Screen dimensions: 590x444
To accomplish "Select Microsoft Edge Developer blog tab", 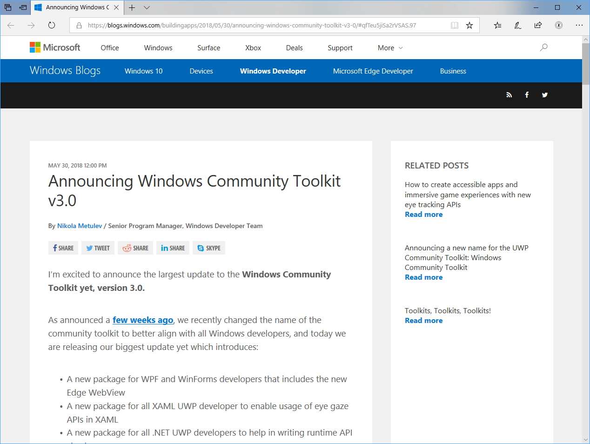I will [x=373, y=71].
